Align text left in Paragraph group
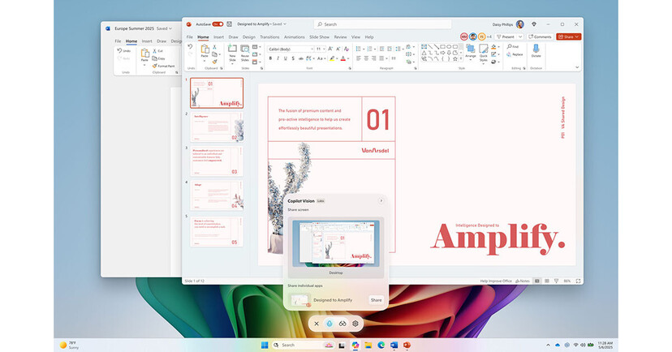Screen dimensions: 672x352 pos(358,58)
